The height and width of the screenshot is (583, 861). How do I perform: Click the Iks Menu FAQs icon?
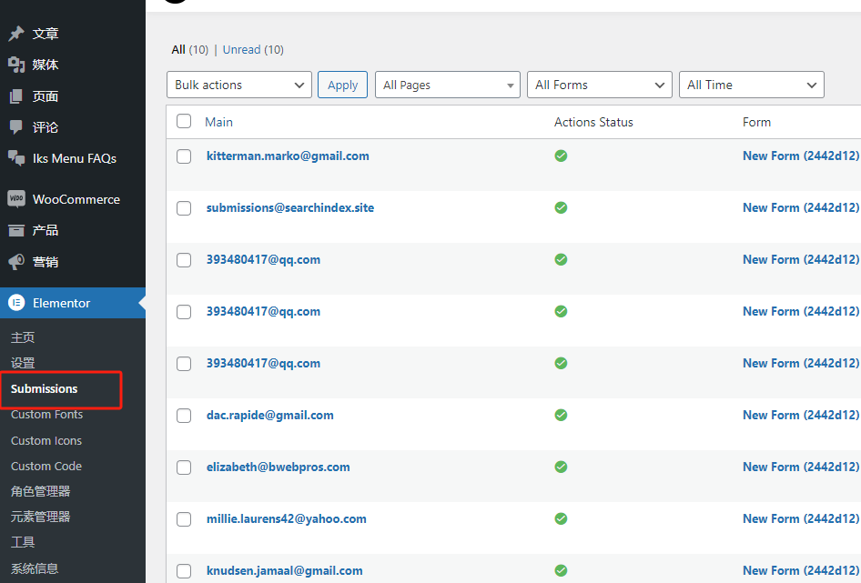(16, 158)
